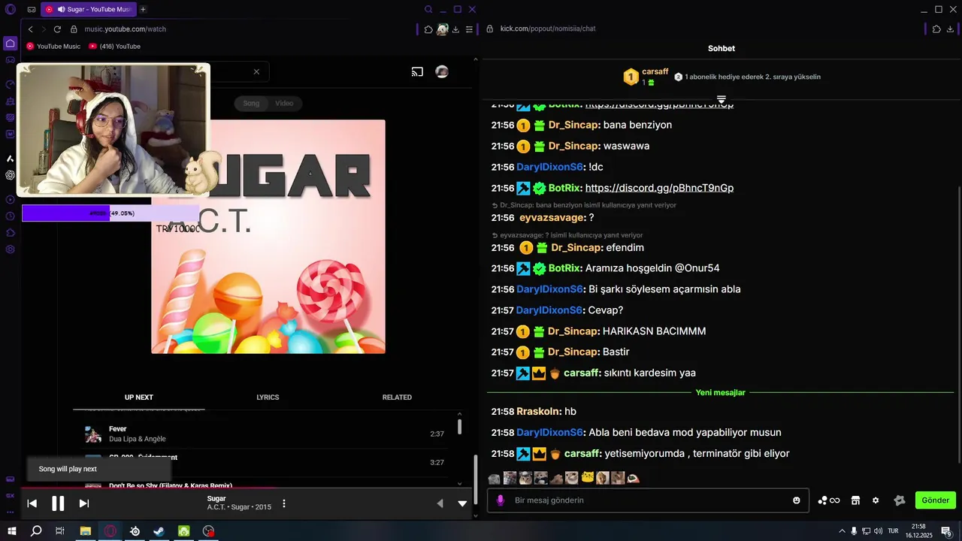Viewport: 962px width, 541px height.
Task: Collapse the player page with the down triangle
Action: pos(462,503)
